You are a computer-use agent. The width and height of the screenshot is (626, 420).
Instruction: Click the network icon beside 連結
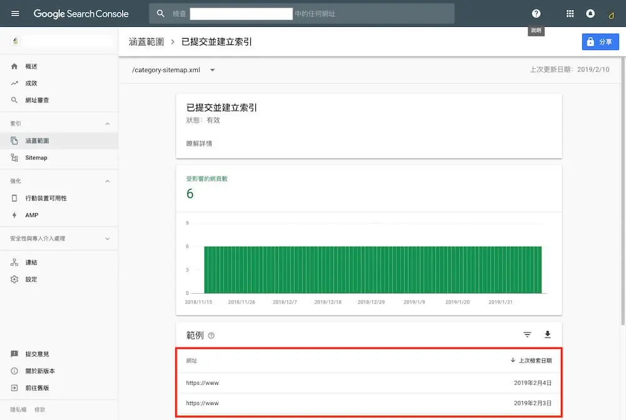tap(14, 262)
